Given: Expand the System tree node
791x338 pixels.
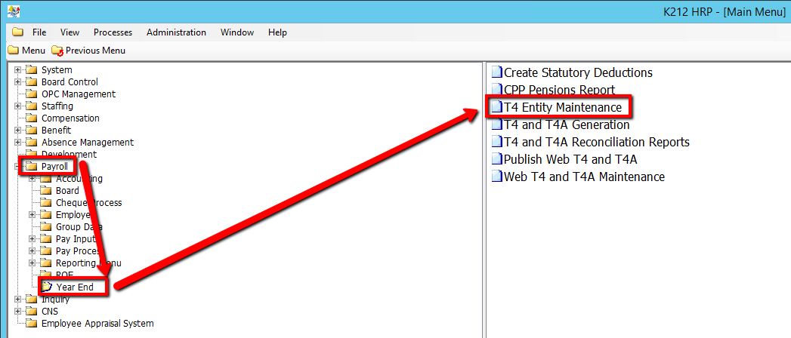Looking at the screenshot, I should point(18,70).
